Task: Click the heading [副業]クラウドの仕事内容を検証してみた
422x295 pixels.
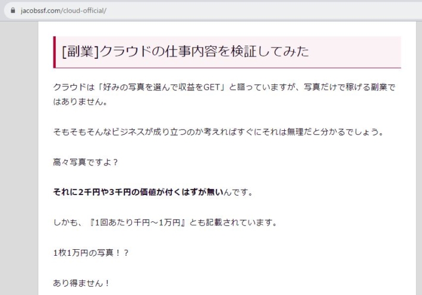Action: [185, 51]
